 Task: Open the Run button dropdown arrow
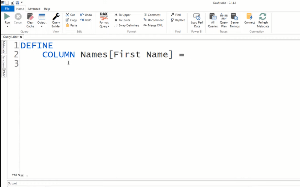7,27
